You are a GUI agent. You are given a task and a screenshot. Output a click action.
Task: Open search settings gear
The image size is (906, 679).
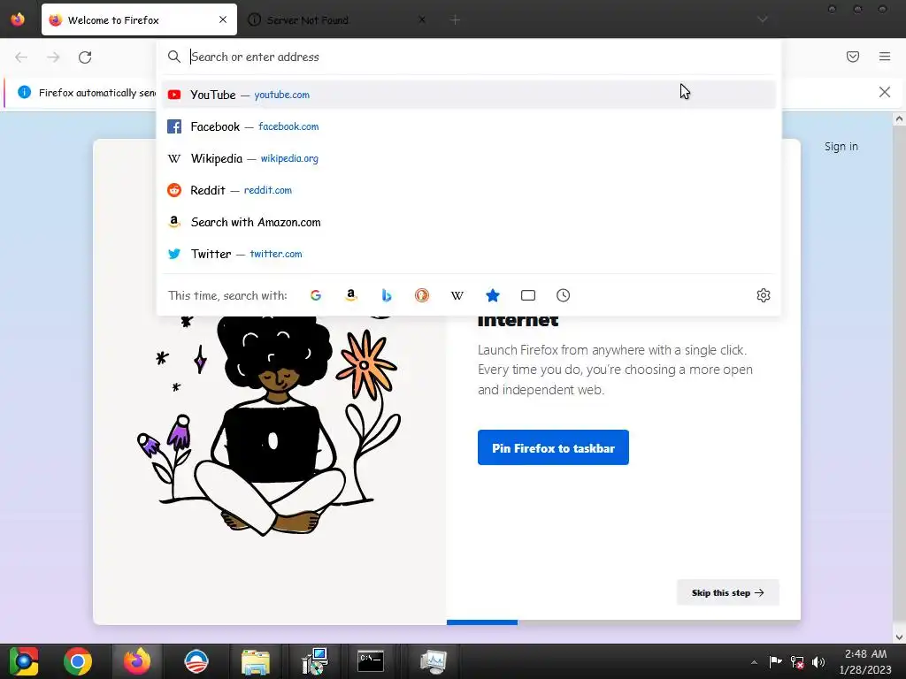(x=764, y=295)
